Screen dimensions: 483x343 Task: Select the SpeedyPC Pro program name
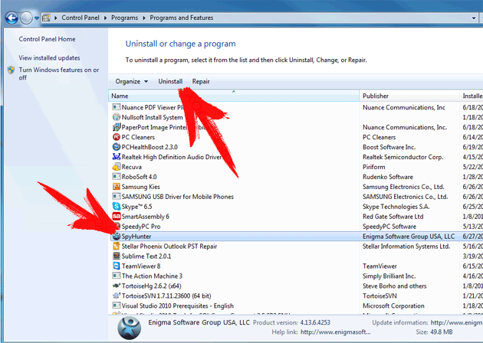point(141,227)
